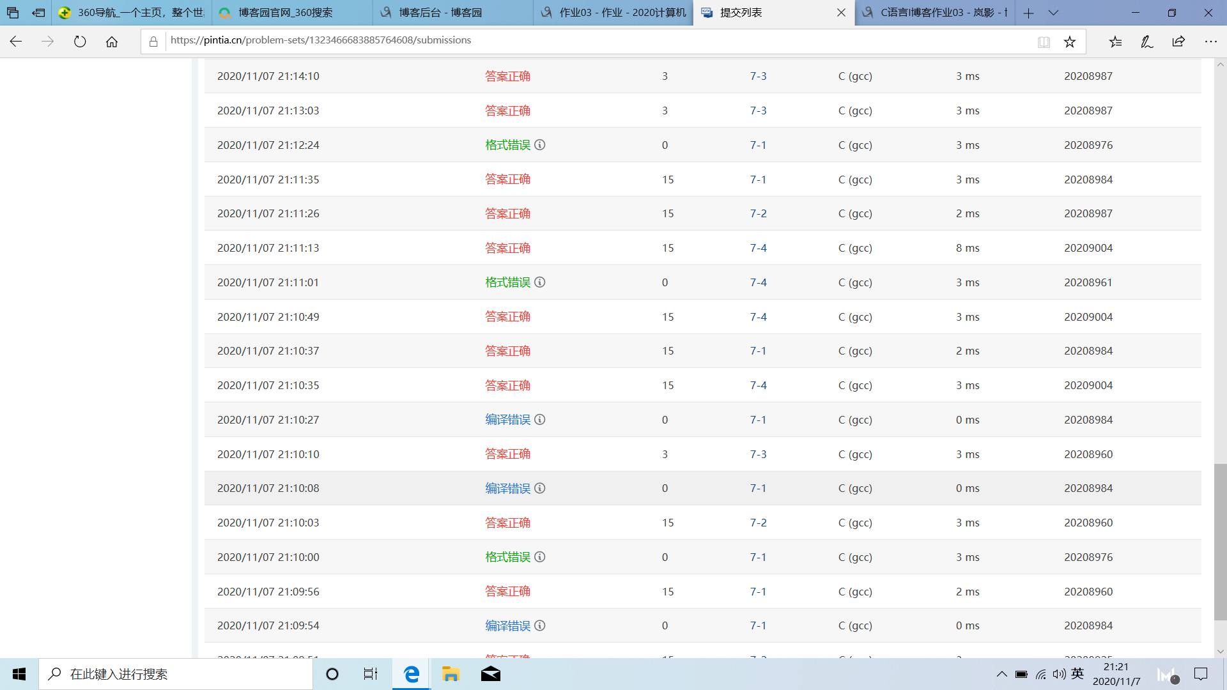Click info icon beside 21:12:24 format error
The height and width of the screenshot is (690, 1227).
pyautogui.click(x=540, y=145)
